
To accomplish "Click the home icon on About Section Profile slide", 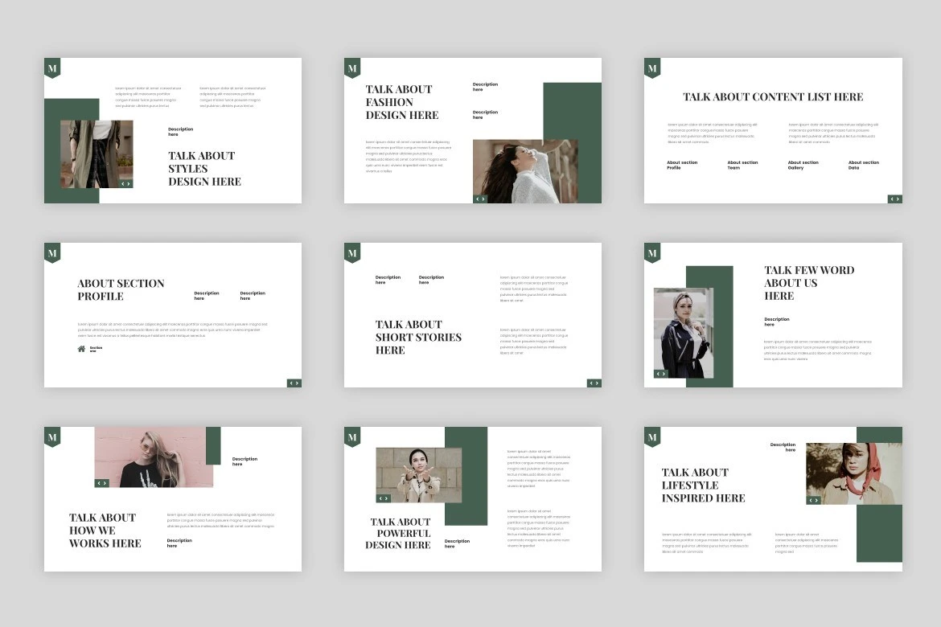I will pyautogui.click(x=81, y=349).
